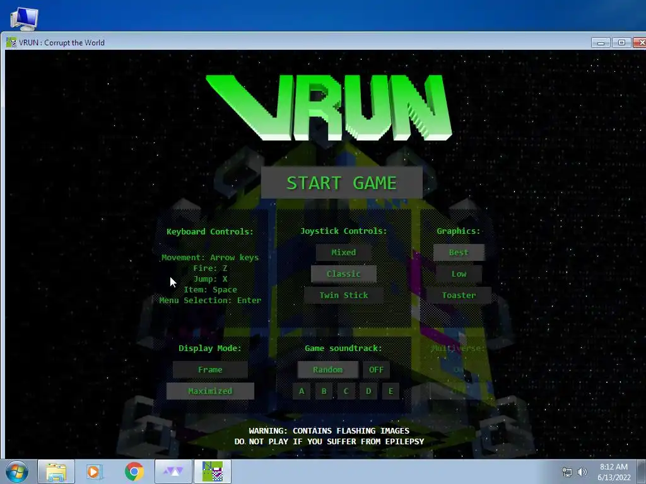The image size is (646, 484).
Task: Select Frame display mode
Action: click(x=210, y=369)
